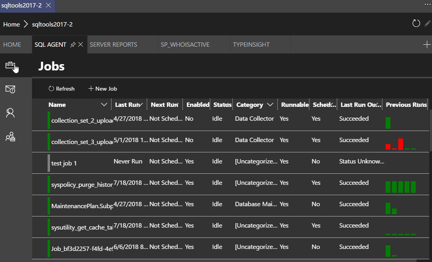Expand the Name column filter dropdown
The width and height of the screenshot is (432, 262).
click(x=104, y=105)
